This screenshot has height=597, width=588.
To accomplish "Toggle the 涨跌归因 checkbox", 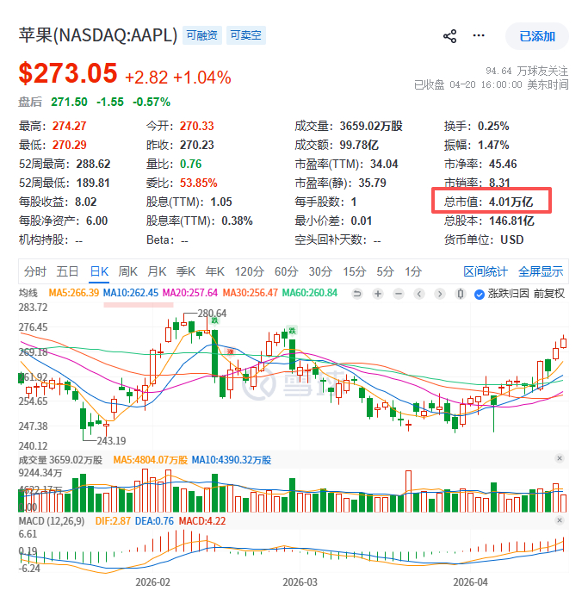I will pyautogui.click(x=480, y=294).
